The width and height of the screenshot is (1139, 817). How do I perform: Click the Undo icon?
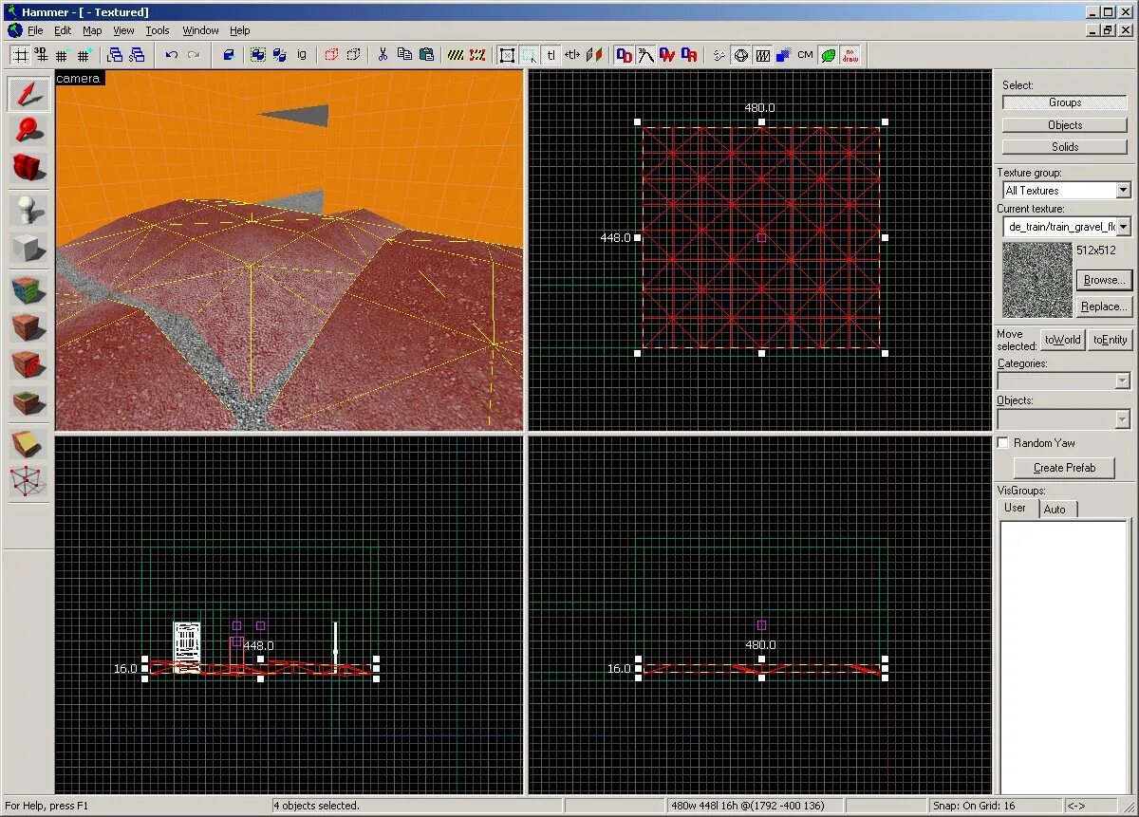click(x=171, y=55)
